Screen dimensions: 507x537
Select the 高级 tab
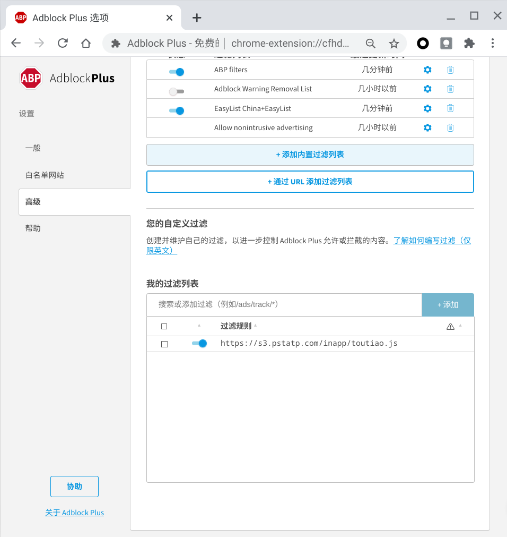[x=75, y=202]
